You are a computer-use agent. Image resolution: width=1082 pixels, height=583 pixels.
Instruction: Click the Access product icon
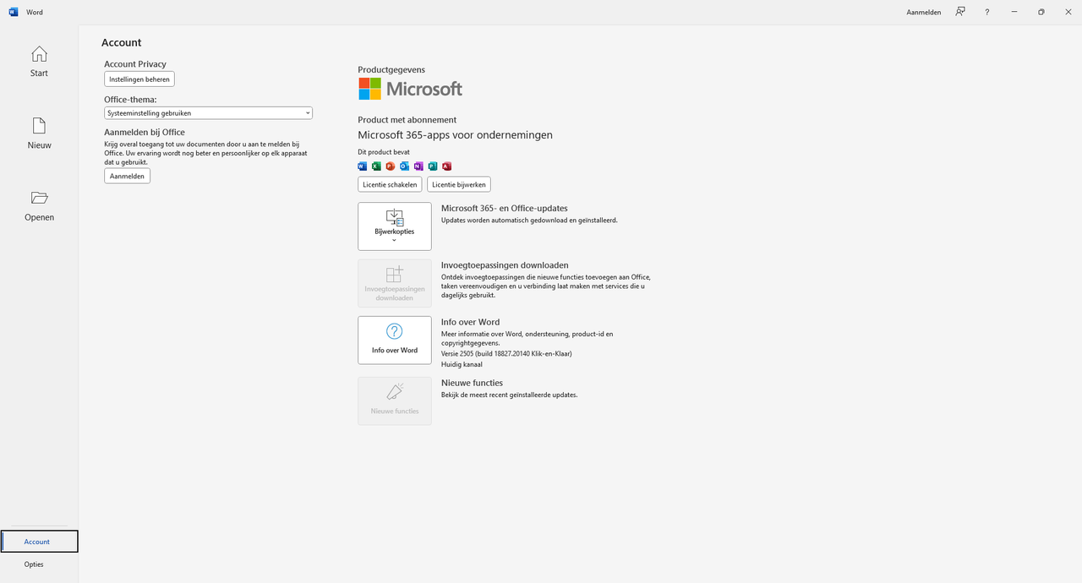click(446, 166)
